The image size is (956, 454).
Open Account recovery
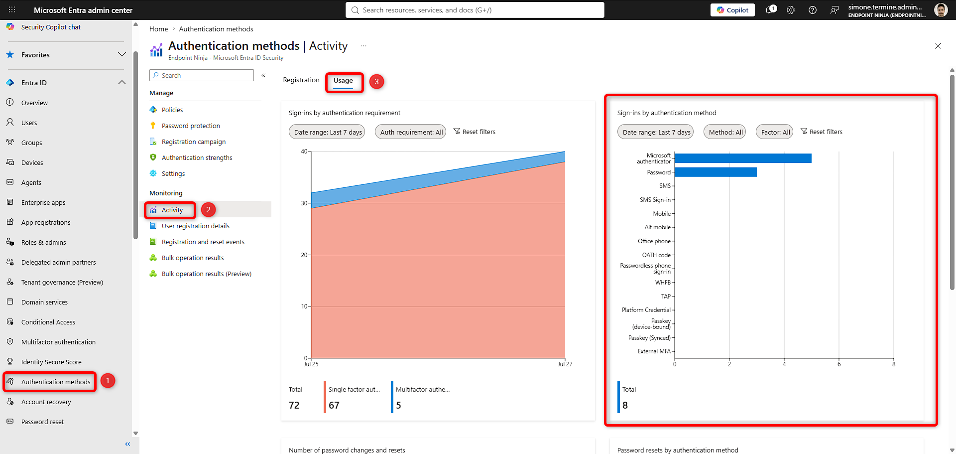(x=46, y=402)
